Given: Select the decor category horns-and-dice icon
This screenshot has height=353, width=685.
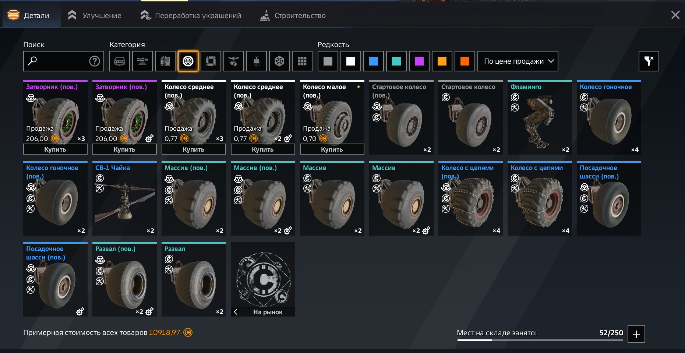Looking at the screenshot, I should point(234,61).
